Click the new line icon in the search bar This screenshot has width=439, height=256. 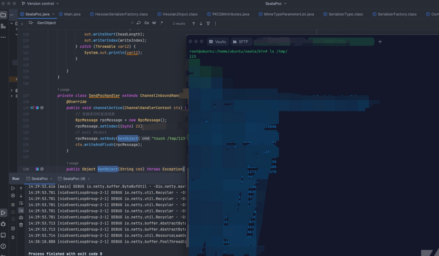(x=138, y=23)
